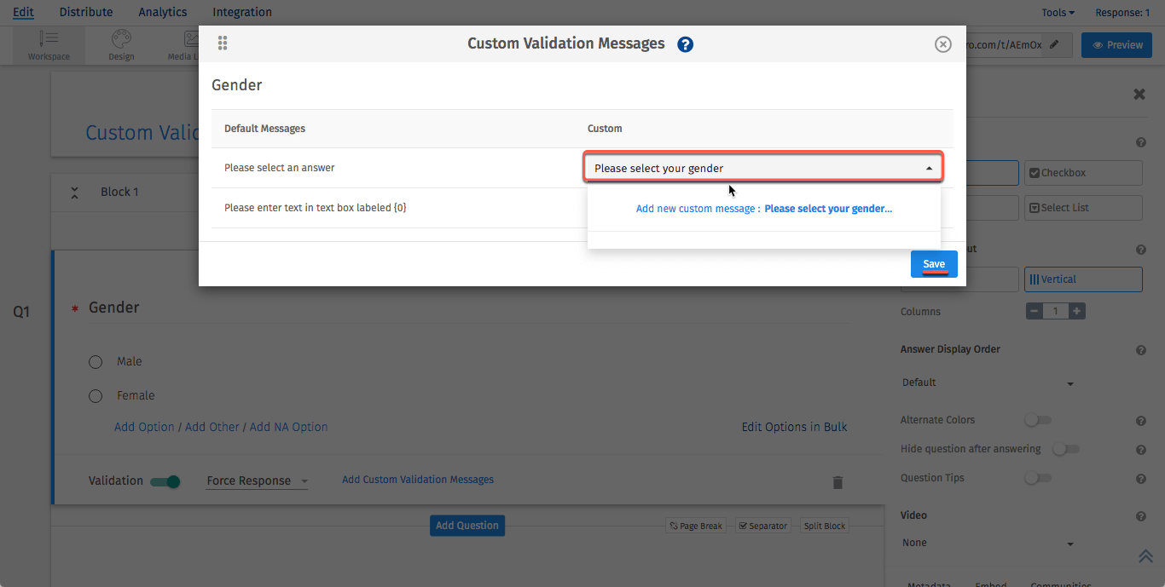
Task: Select the Male radio option
Action: (96, 362)
